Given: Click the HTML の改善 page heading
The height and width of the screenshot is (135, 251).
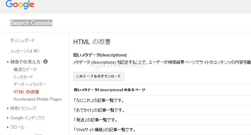Looking at the screenshot, I should (92, 42).
